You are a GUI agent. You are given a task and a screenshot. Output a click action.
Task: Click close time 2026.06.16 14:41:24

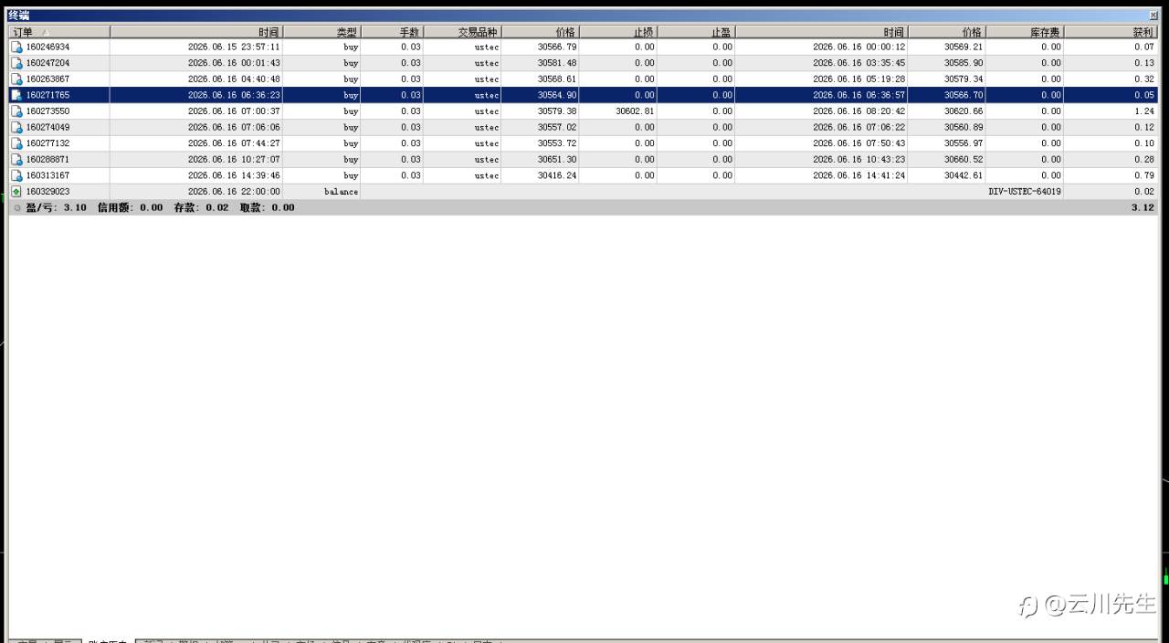[x=859, y=175]
